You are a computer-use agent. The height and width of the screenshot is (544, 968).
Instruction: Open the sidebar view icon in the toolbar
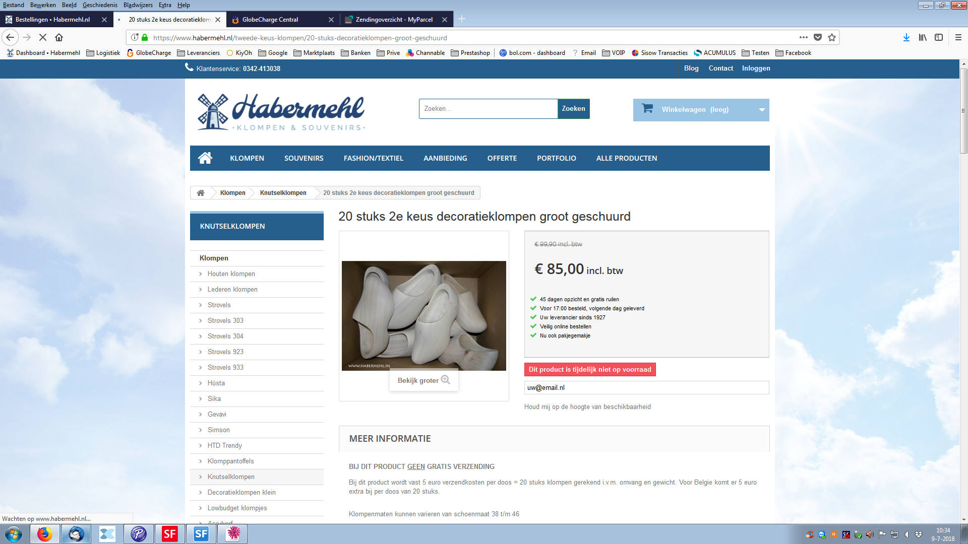coord(939,37)
